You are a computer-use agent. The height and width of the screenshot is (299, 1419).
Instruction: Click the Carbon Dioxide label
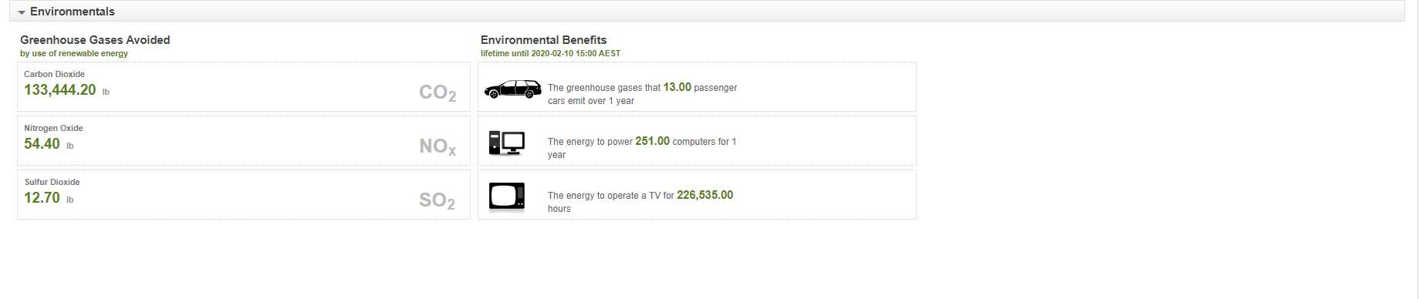[54, 75]
